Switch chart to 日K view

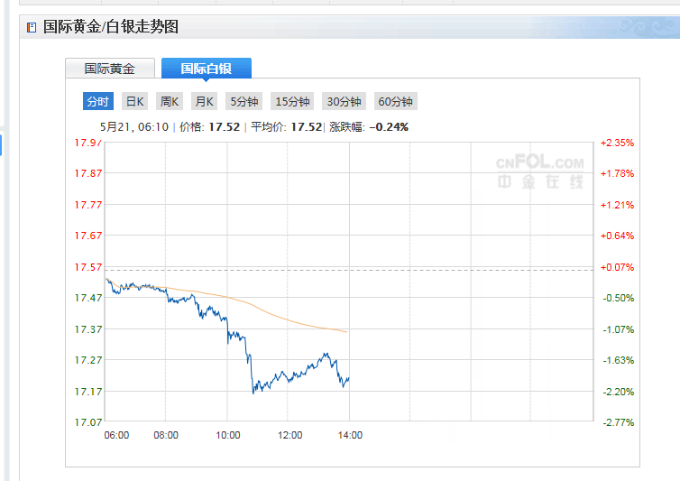[134, 101]
